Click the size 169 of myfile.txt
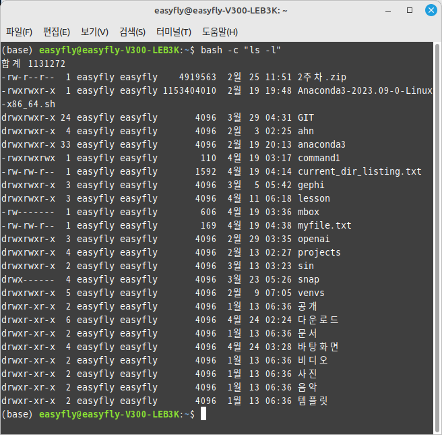442x435 pixels. [208, 225]
